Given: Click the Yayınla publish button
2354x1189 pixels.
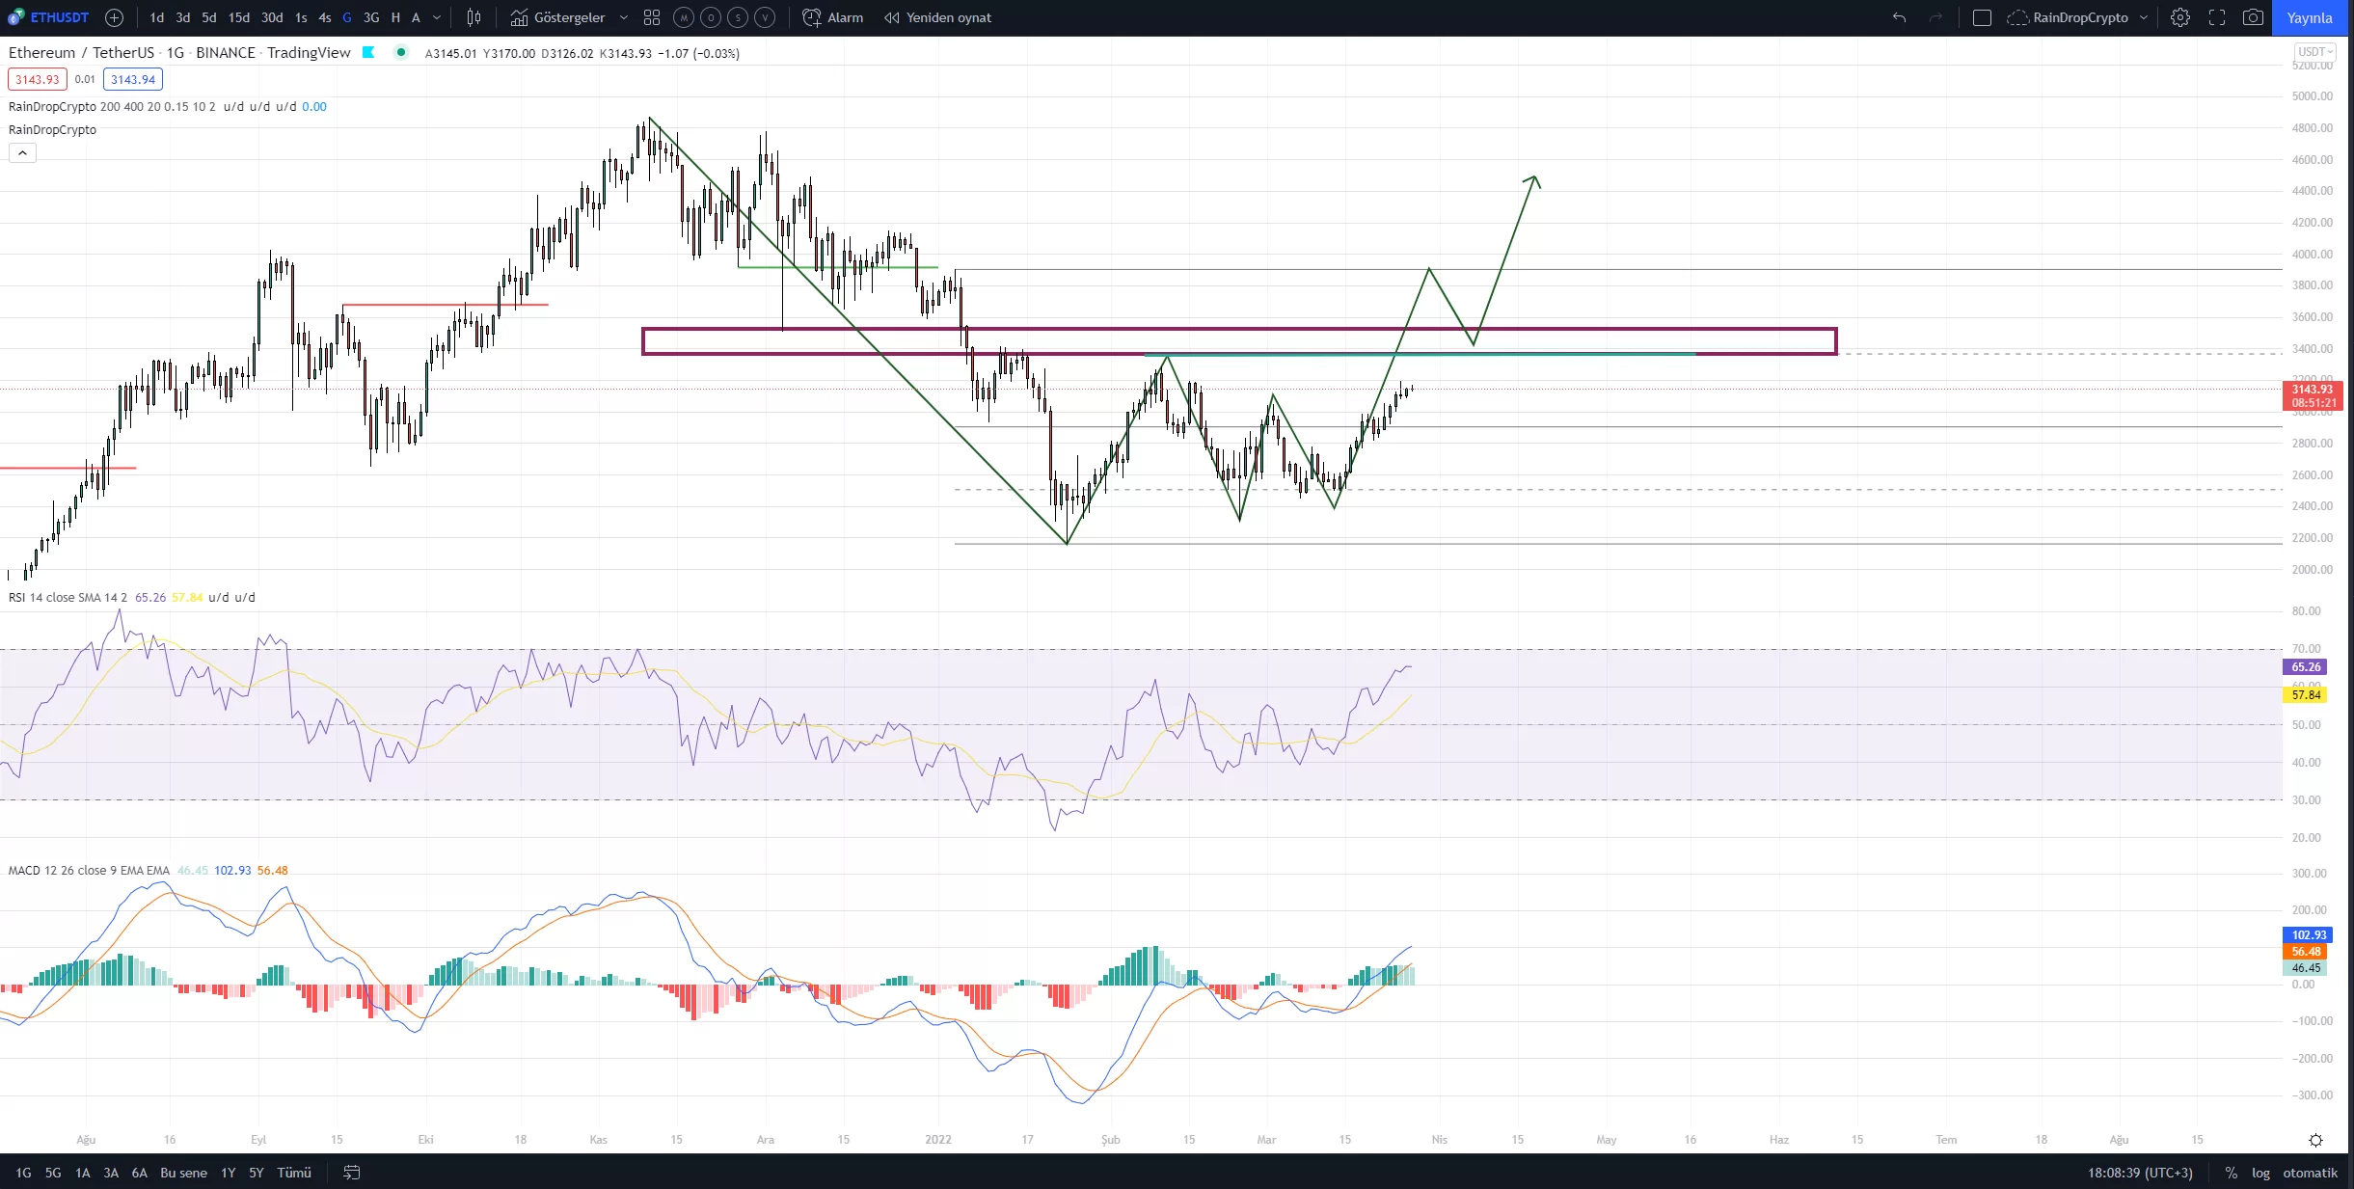Looking at the screenshot, I should click(2310, 17).
